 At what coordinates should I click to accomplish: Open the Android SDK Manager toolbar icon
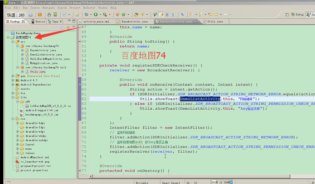(49, 15)
